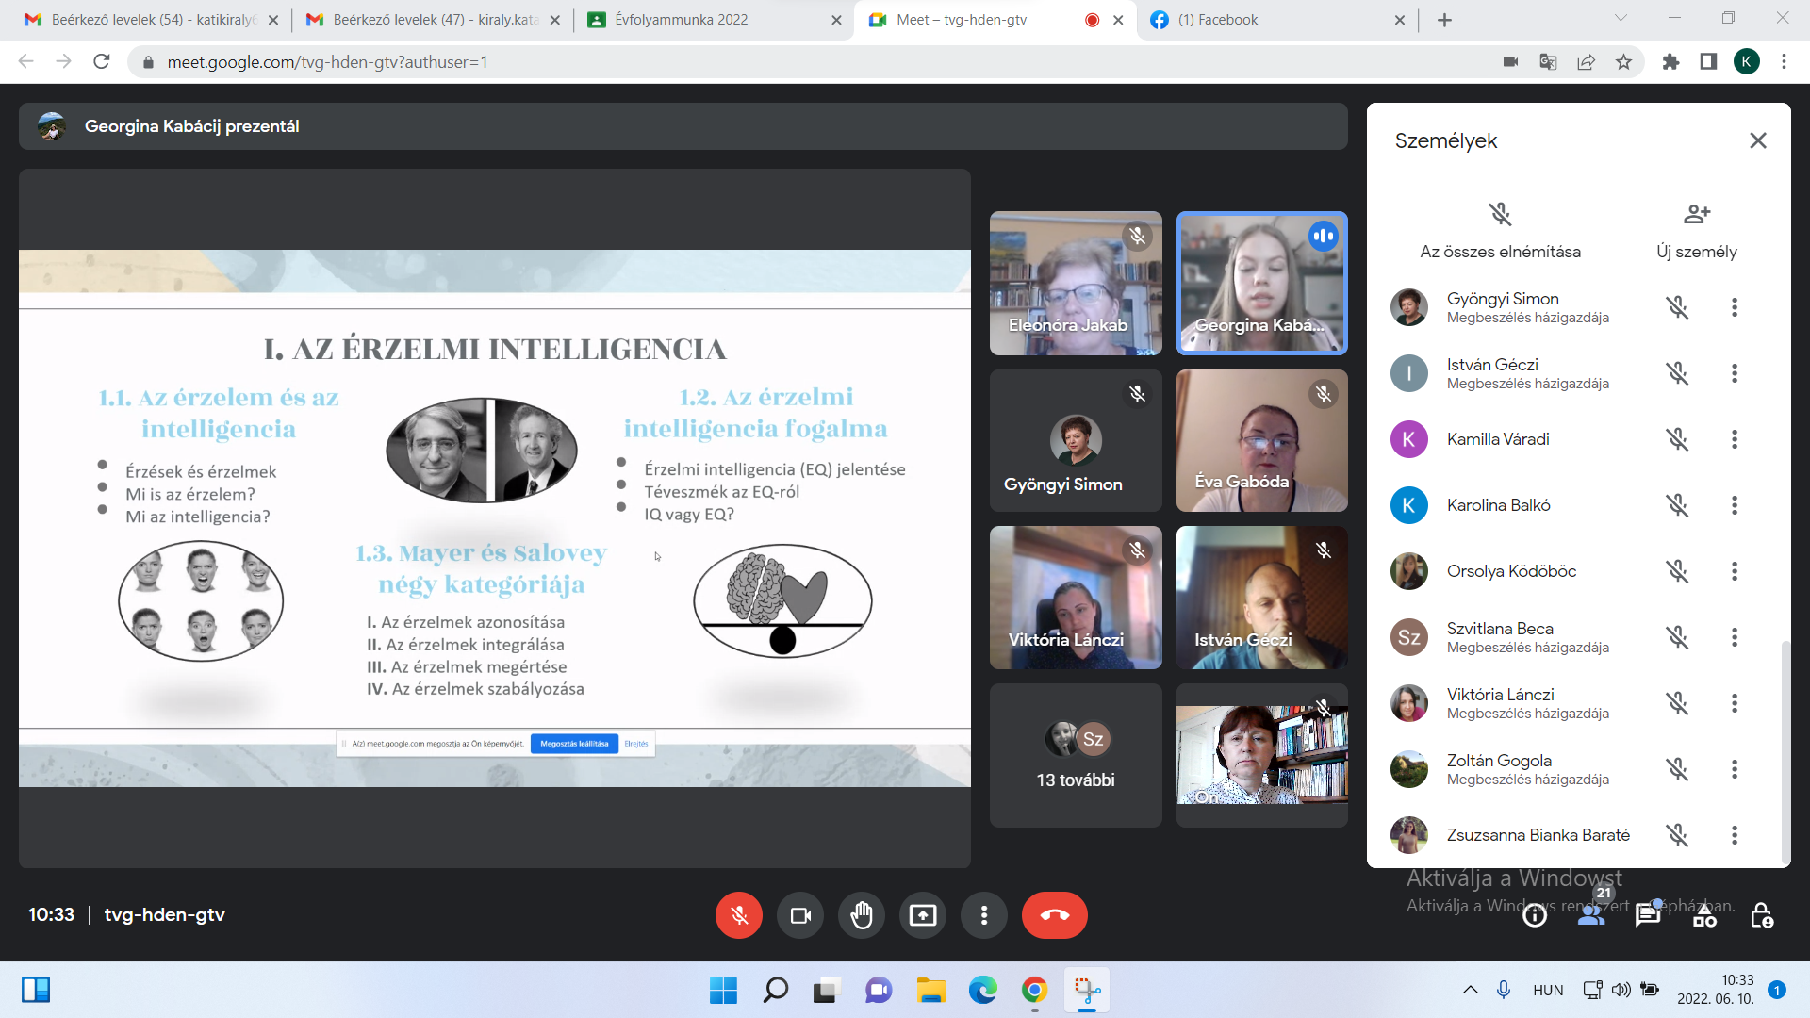Open the activities icon
The height and width of the screenshot is (1018, 1810).
click(x=1704, y=915)
